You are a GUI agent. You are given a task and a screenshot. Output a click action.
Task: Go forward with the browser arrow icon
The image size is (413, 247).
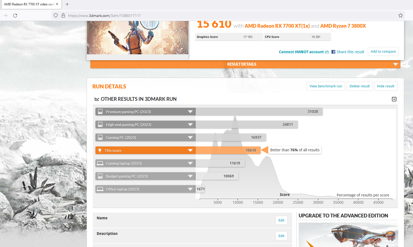5,16
